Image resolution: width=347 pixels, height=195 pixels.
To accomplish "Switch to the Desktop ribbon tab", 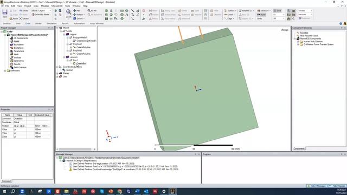I will 7,23.
